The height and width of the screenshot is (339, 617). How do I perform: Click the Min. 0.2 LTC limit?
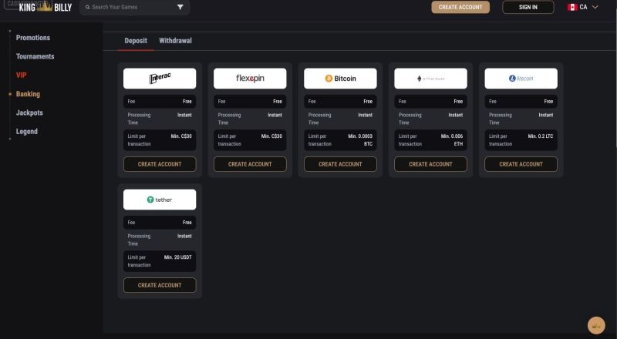point(541,136)
